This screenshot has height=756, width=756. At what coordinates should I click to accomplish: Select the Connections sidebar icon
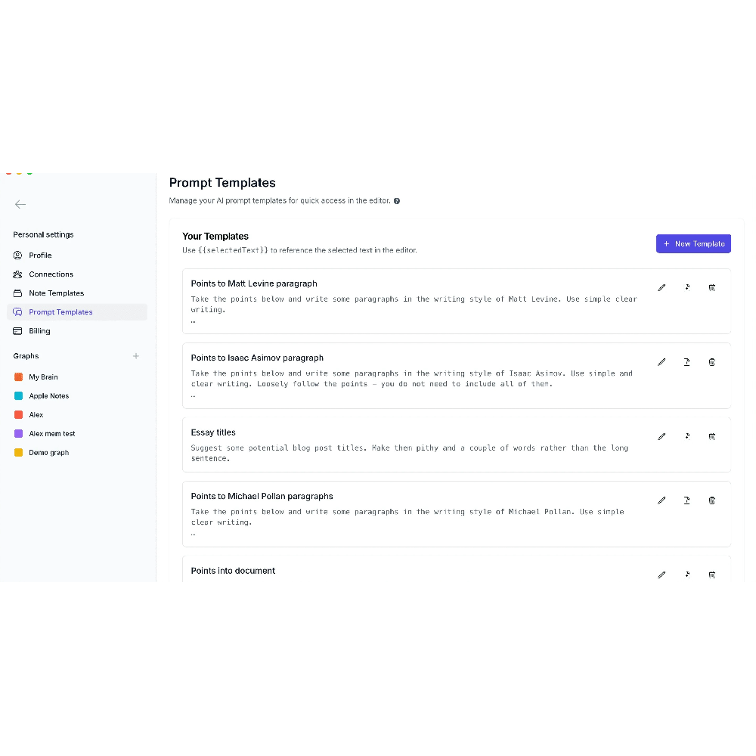[17, 274]
